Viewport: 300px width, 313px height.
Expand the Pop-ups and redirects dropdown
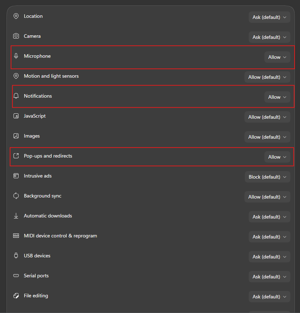point(277,157)
